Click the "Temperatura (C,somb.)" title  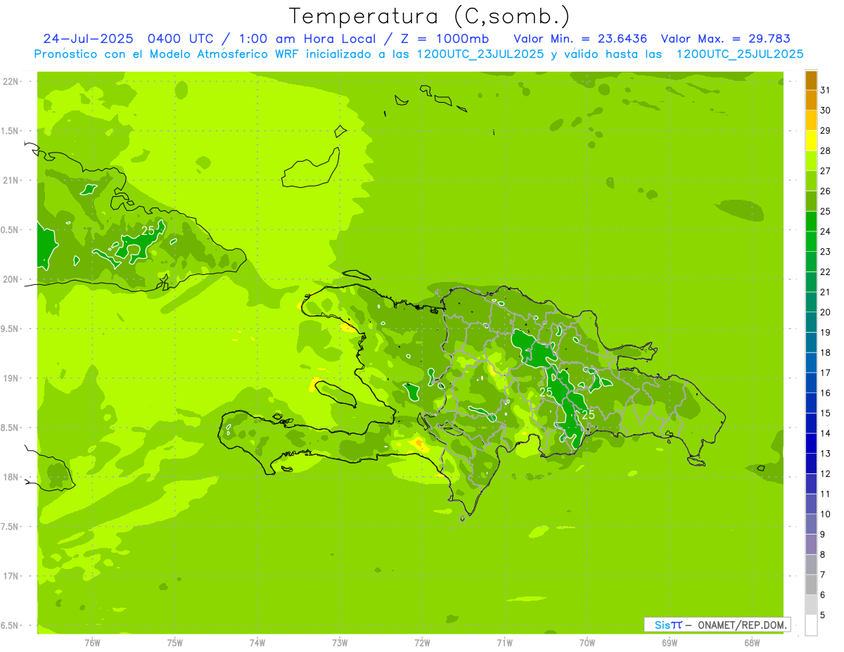(x=430, y=16)
